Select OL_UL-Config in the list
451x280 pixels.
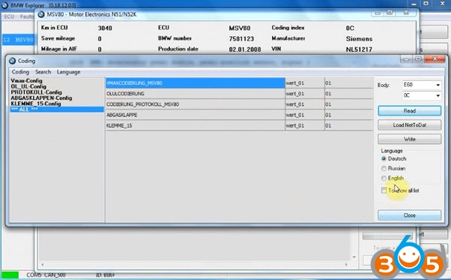29,86
